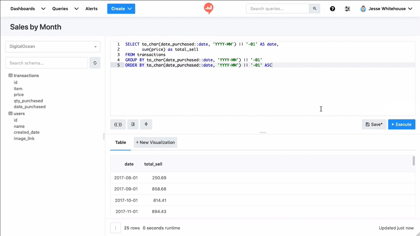Screen dimensions: 420x236
Task: Open the help question mark icon
Action: tap(332, 9)
